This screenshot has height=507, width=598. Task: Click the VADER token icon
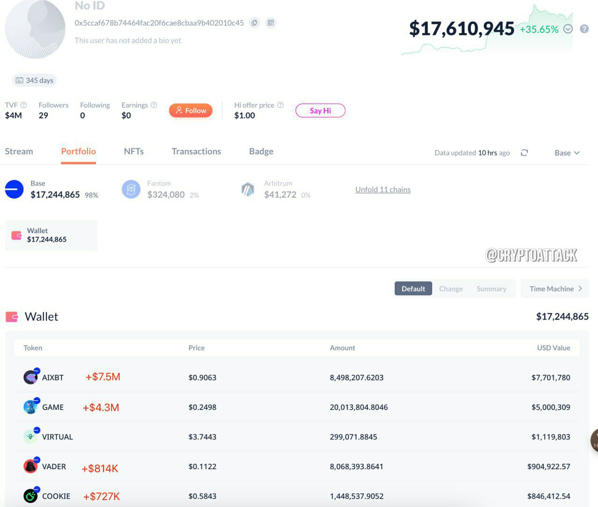pyautogui.click(x=31, y=466)
